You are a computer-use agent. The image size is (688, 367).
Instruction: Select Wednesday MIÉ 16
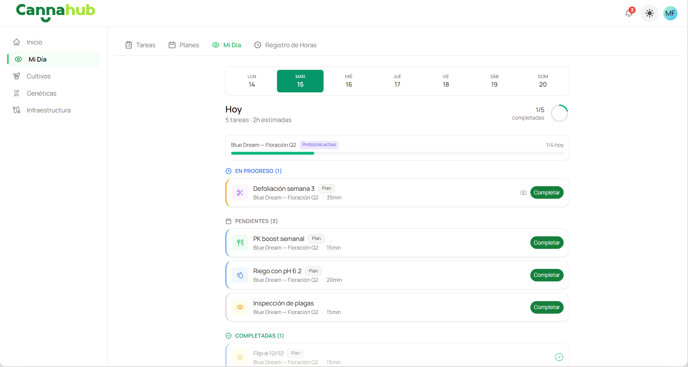[349, 81]
